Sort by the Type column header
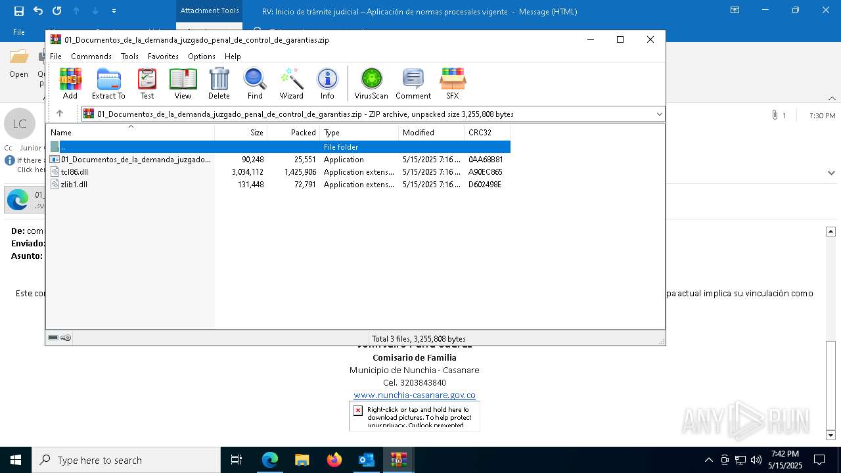Image resolution: width=841 pixels, height=473 pixels. pos(359,133)
